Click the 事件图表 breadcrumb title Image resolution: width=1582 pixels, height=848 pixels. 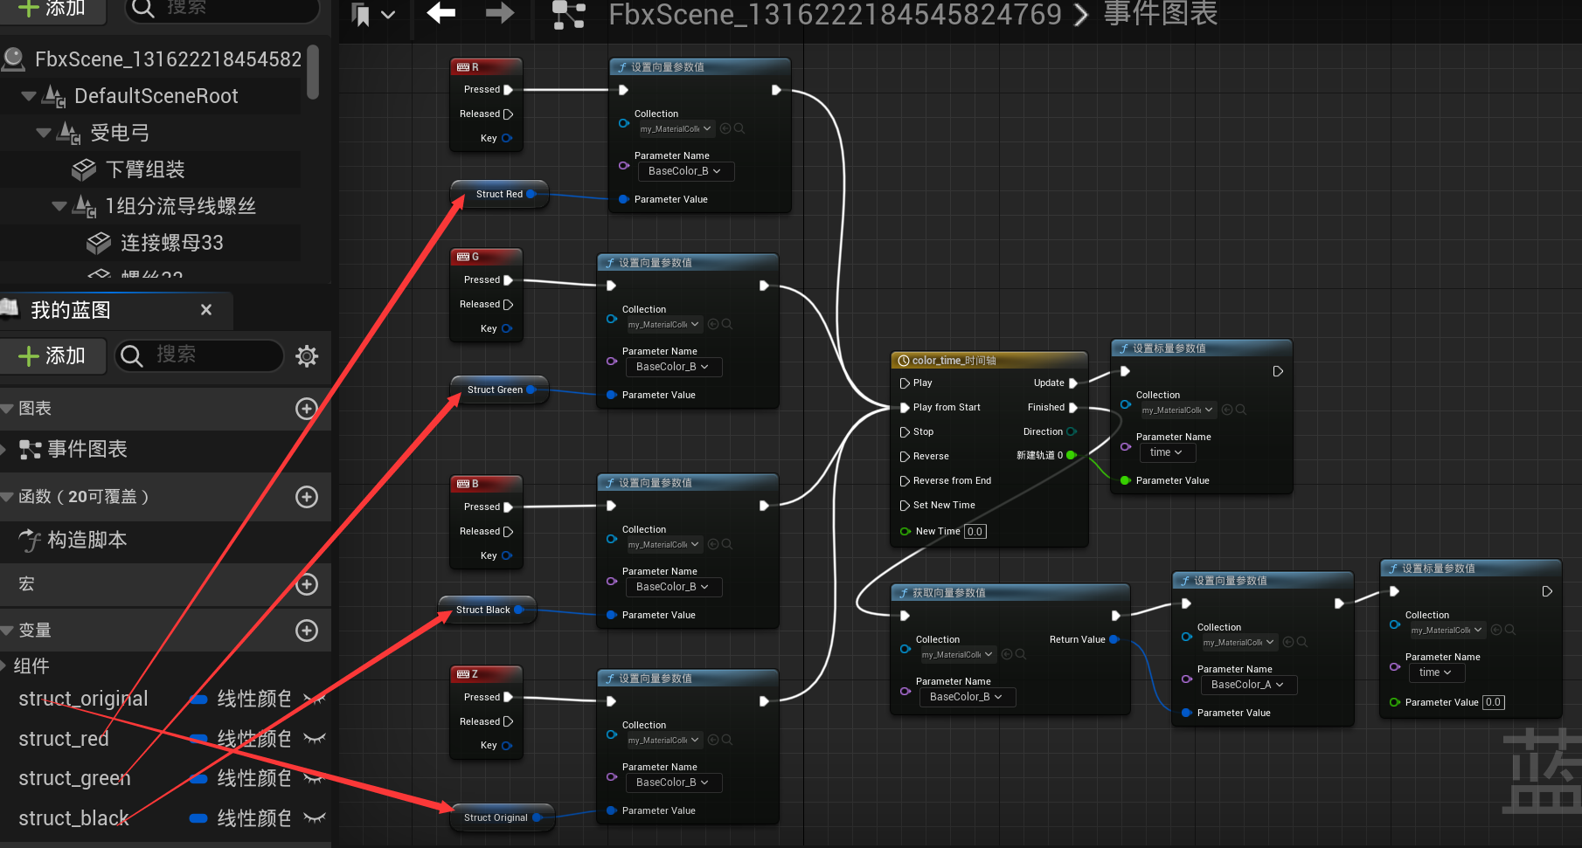(1160, 14)
